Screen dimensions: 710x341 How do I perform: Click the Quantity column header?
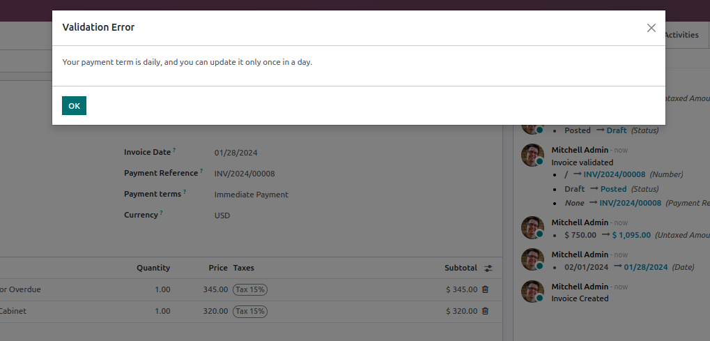tap(153, 268)
